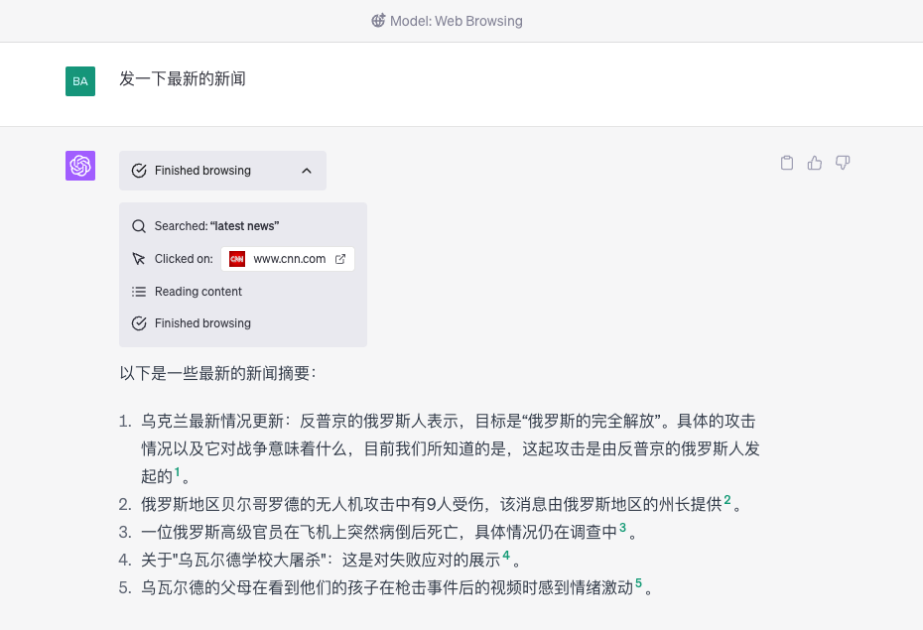Image resolution: width=923 pixels, height=630 pixels.
Task: Click the ChatGPT assistant avatar icon
Action: pyautogui.click(x=80, y=166)
